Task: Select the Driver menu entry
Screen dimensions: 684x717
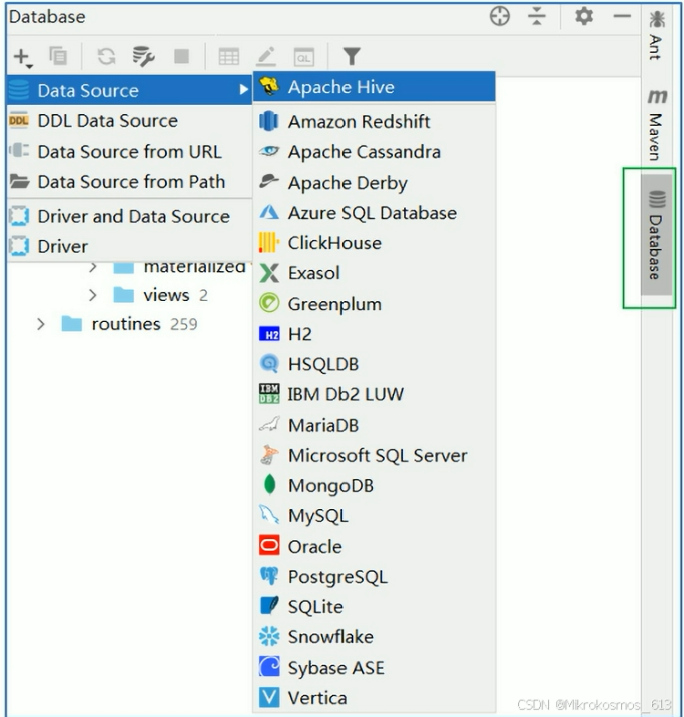Action: 129,246
